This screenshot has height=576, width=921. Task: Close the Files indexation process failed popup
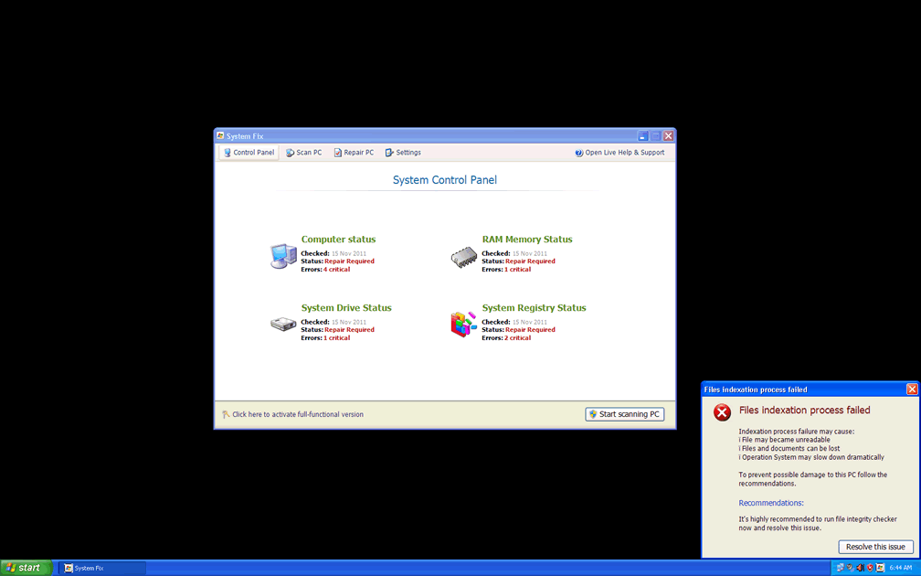coord(912,389)
